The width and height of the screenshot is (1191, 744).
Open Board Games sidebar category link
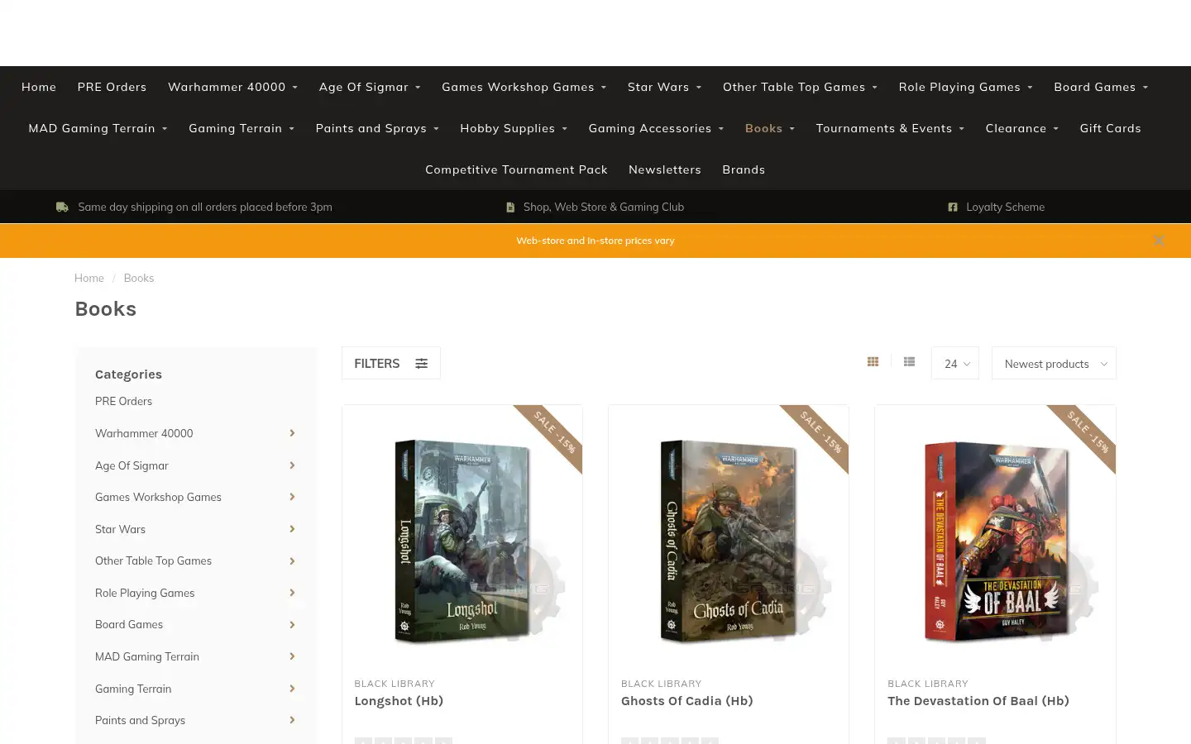(129, 625)
